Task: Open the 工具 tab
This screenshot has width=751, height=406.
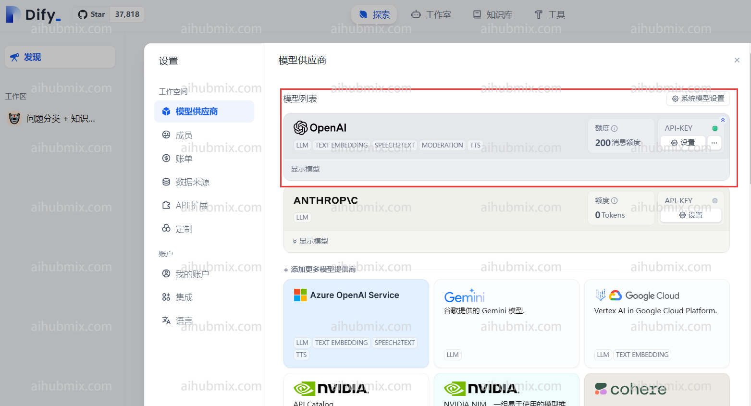Action: [550, 15]
